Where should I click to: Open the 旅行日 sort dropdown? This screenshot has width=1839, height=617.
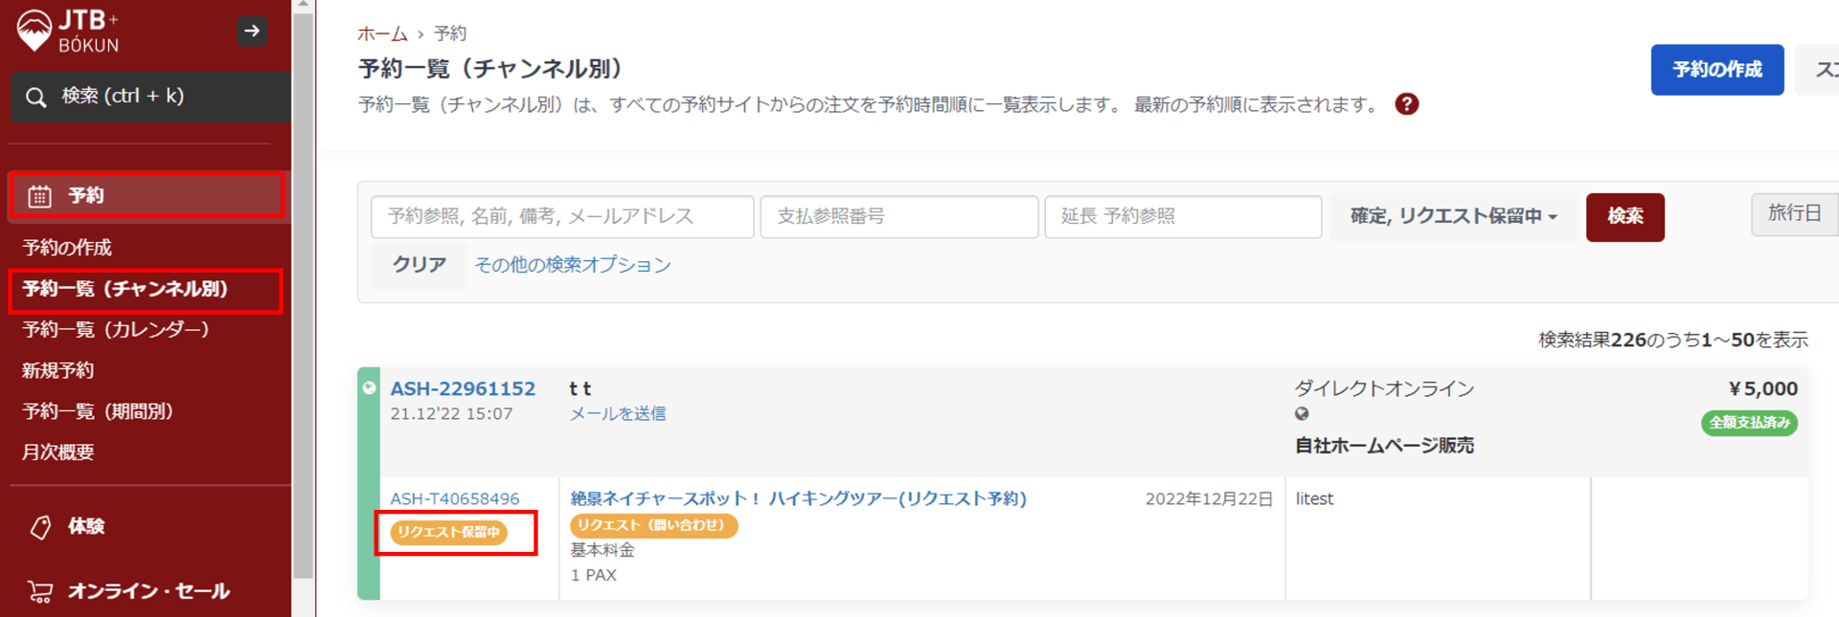coord(1794,213)
